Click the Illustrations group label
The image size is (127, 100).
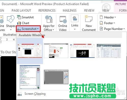10,35
